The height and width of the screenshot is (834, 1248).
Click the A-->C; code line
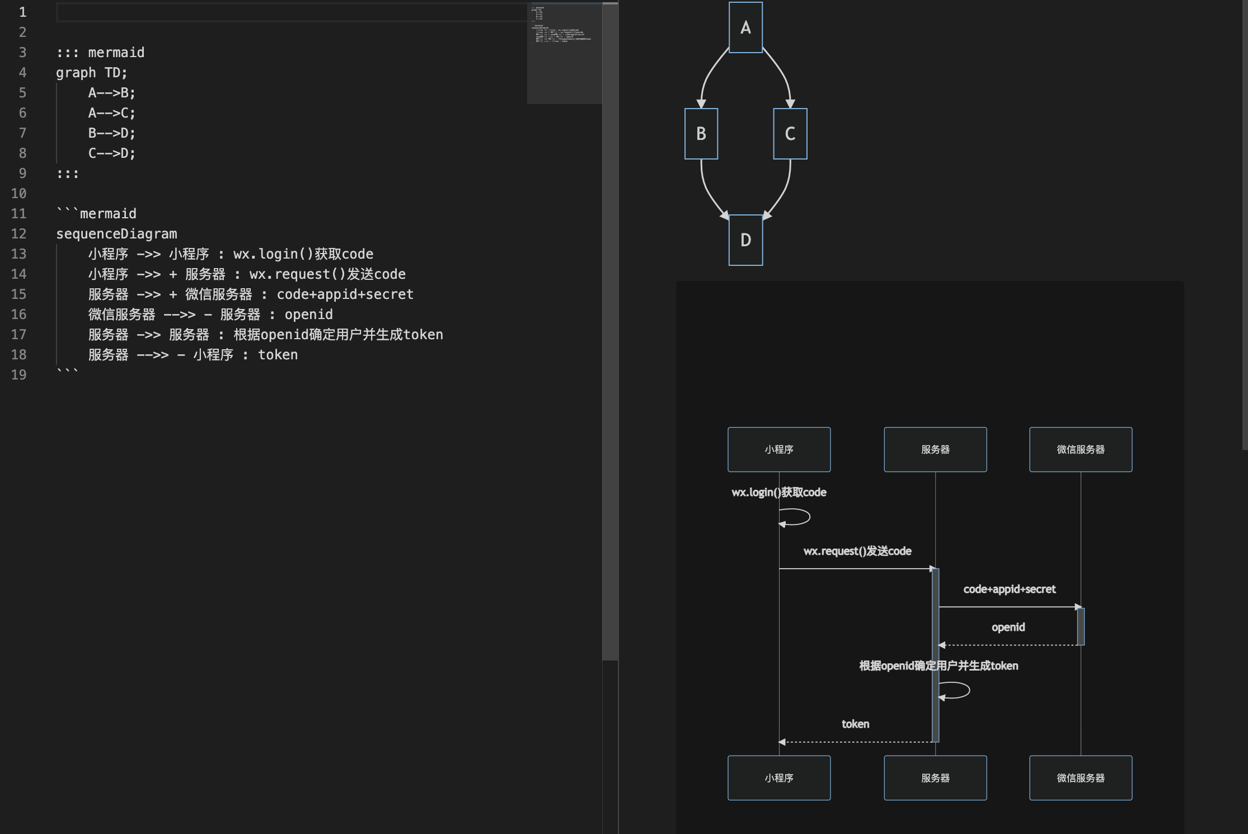[x=112, y=113]
